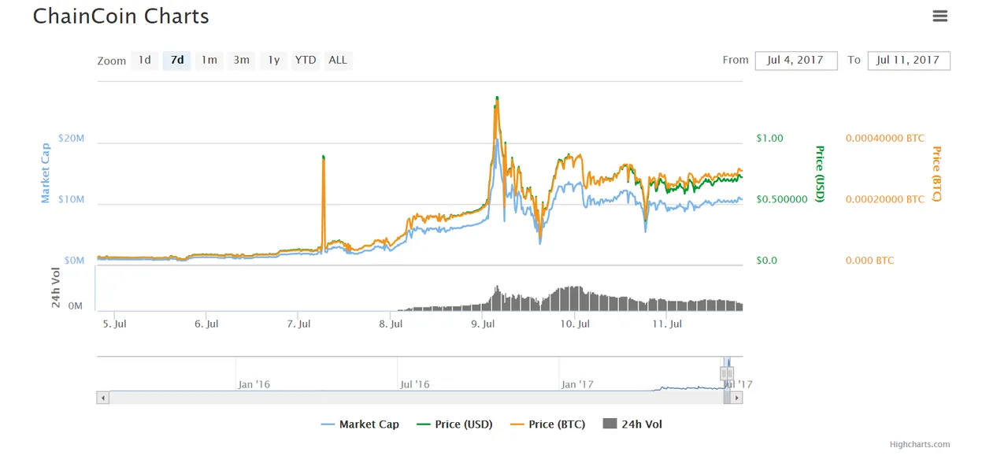The width and height of the screenshot is (1008, 463).
Task: Click the YTD zoom button
Action: (306, 60)
